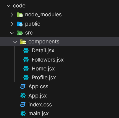Open the Followers.jsx file

tap(48, 60)
